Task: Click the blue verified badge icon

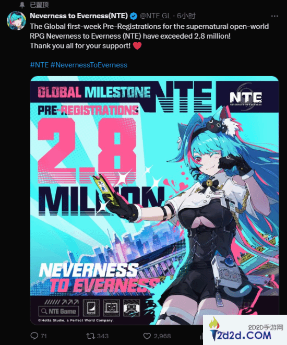Action: [x=134, y=16]
